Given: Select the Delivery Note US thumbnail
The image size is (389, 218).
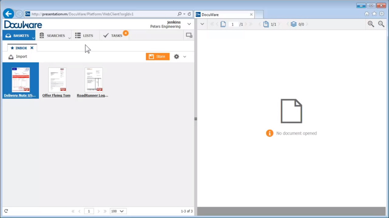Looking at the screenshot, I should click(21, 80).
